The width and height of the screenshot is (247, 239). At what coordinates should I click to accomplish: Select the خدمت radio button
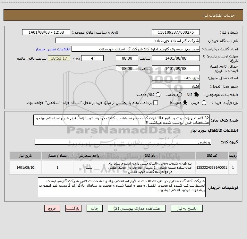point(180,95)
